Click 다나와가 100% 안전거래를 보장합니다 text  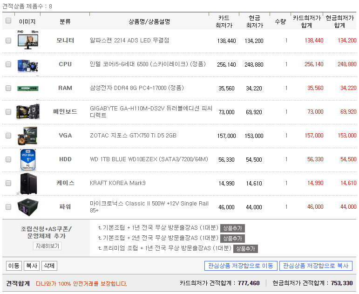click(x=81, y=284)
